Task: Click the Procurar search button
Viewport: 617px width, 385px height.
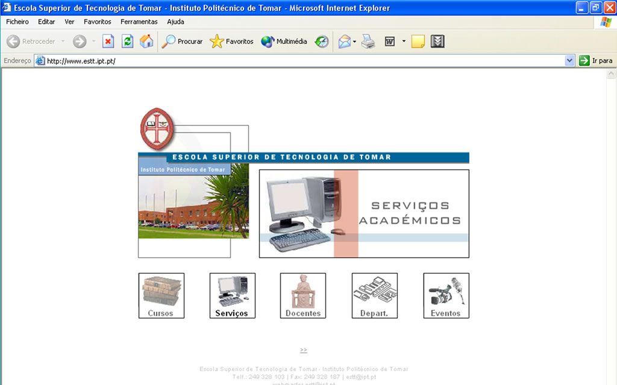Action: 183,42
